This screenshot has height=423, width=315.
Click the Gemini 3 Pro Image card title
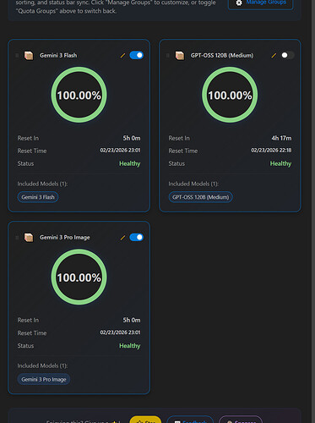(65, 238)
